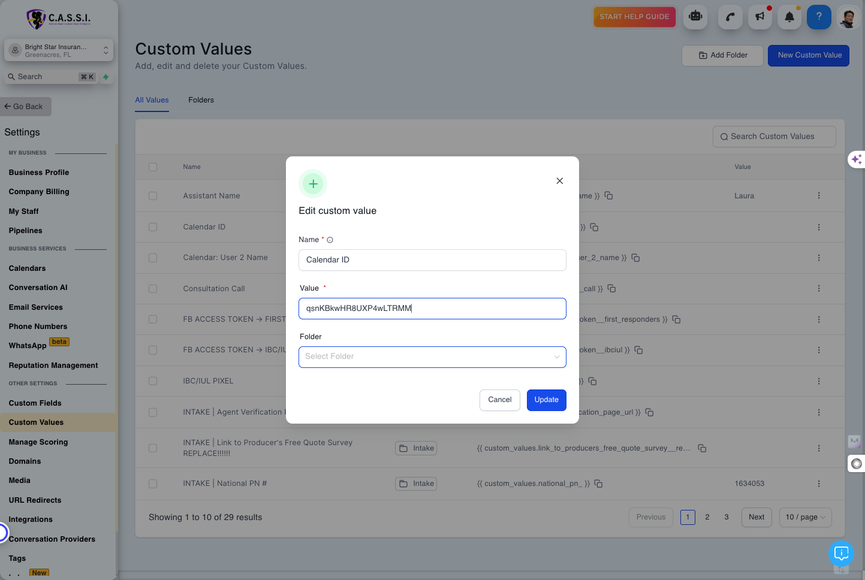Image resolution: width=865 pixels, height=580 pixels.
Task: Open the notifications bell
Action: (x=789, y=17)
